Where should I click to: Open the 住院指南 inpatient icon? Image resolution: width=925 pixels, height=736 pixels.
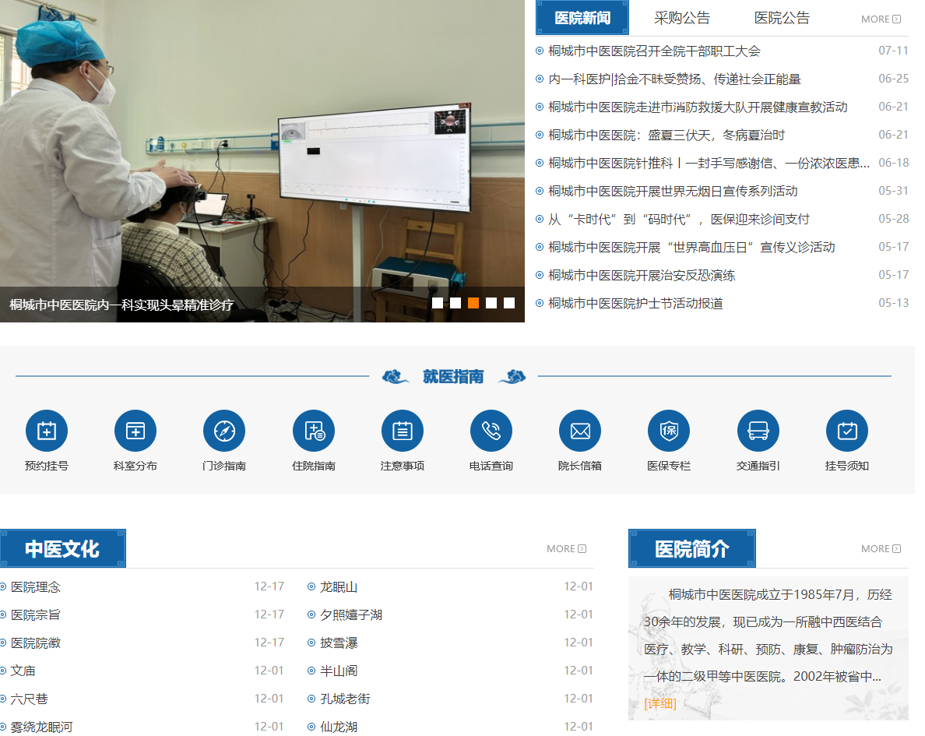(x=314, y=431)
